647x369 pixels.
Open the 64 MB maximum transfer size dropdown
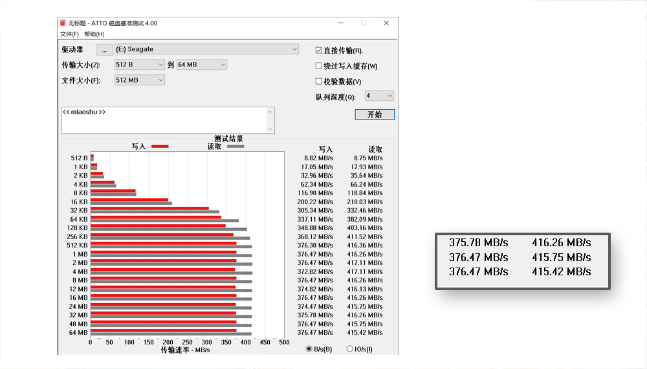223,65
